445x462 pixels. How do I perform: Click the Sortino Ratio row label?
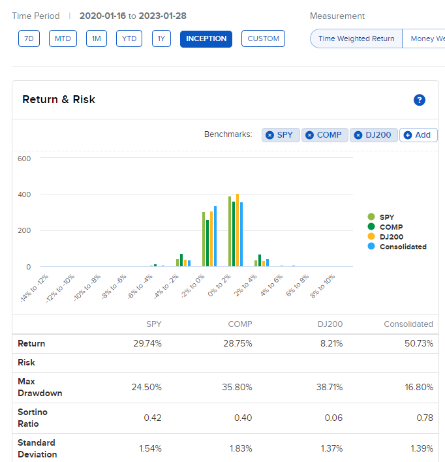33,418
